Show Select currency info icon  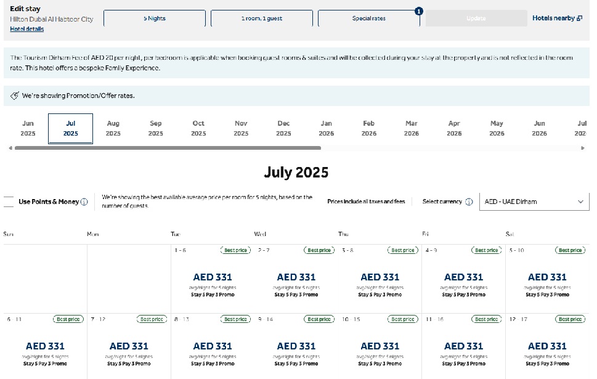click(x=469, y=202)
